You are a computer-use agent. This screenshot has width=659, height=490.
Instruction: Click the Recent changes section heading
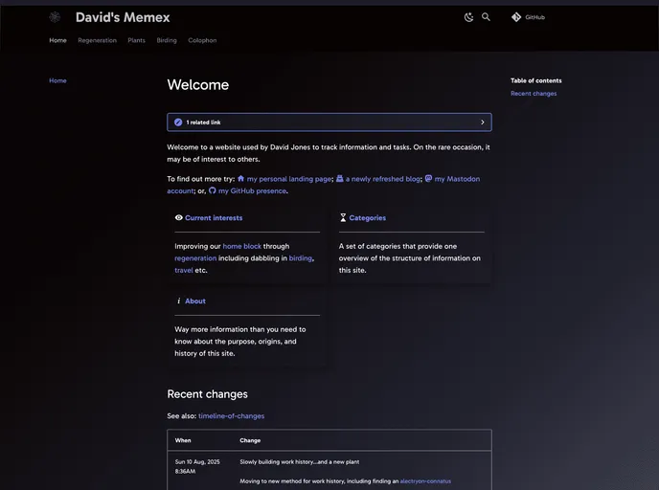coord(207,394)
